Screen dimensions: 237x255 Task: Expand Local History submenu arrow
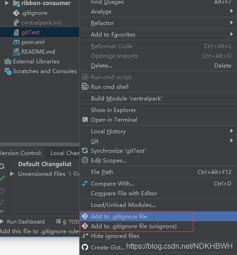tap(231, 131)
